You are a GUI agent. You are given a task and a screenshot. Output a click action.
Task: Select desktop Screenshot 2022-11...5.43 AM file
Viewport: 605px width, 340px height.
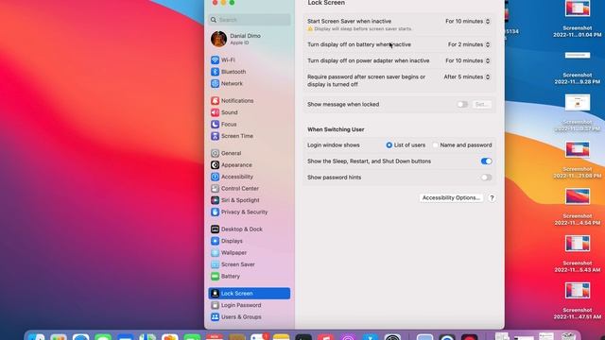point(578,254)
